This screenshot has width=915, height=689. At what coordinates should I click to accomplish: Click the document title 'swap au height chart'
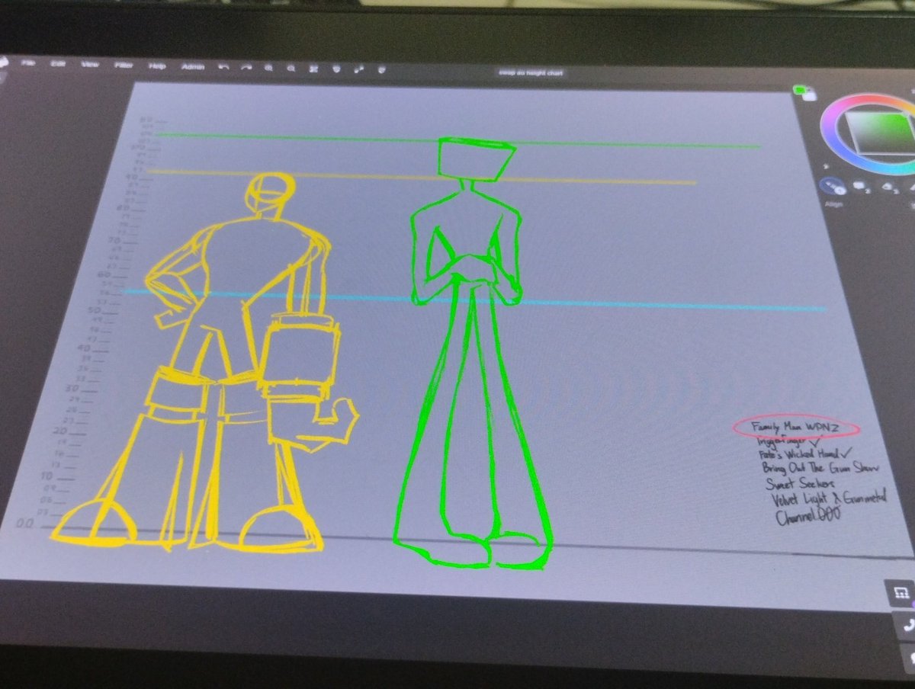tap(531, 72)
